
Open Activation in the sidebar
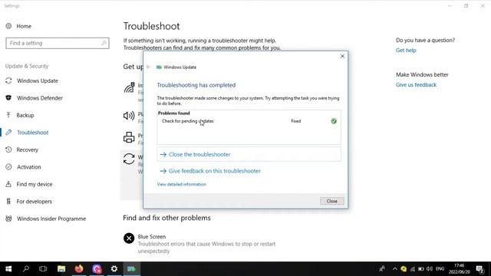tap(29, 167)
